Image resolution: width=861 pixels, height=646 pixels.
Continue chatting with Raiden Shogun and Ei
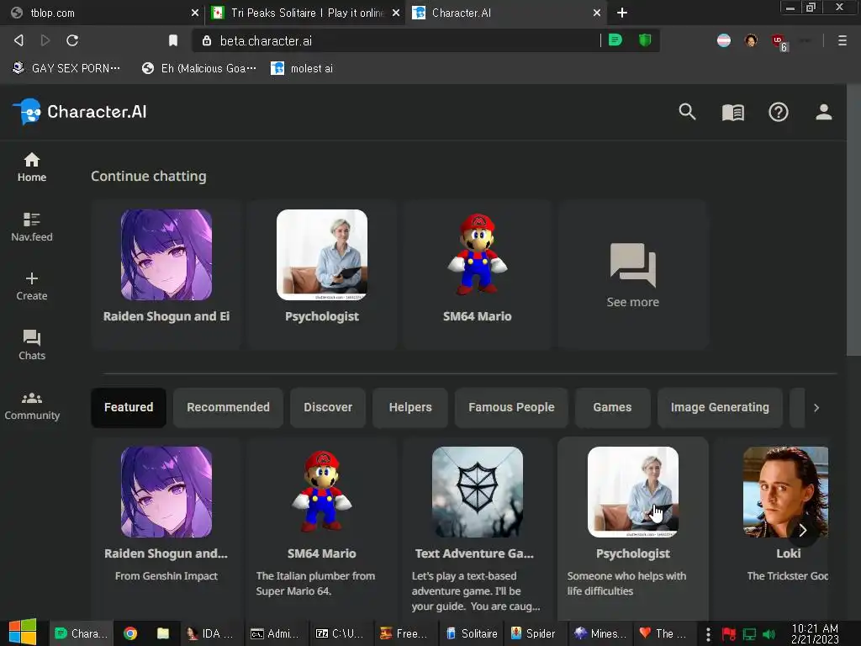(x=166, y=274)
